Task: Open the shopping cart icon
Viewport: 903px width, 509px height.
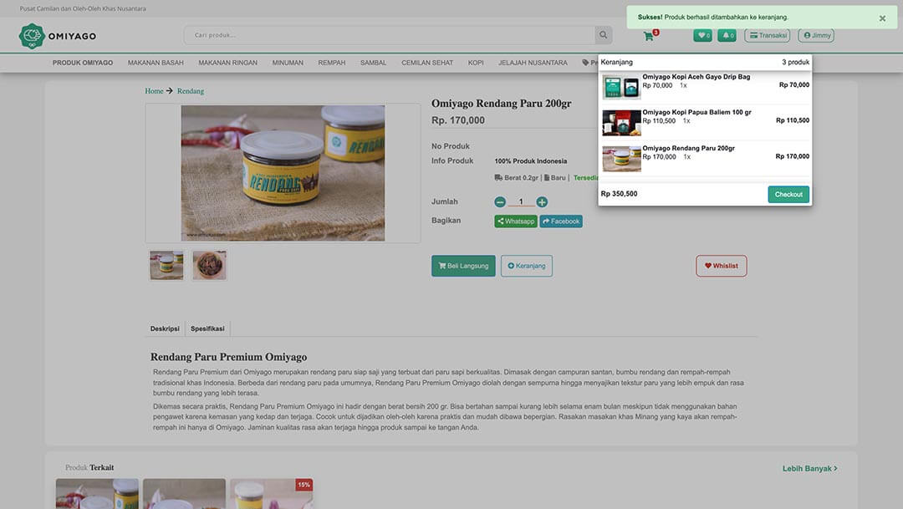Action: [x=649, y=36]
